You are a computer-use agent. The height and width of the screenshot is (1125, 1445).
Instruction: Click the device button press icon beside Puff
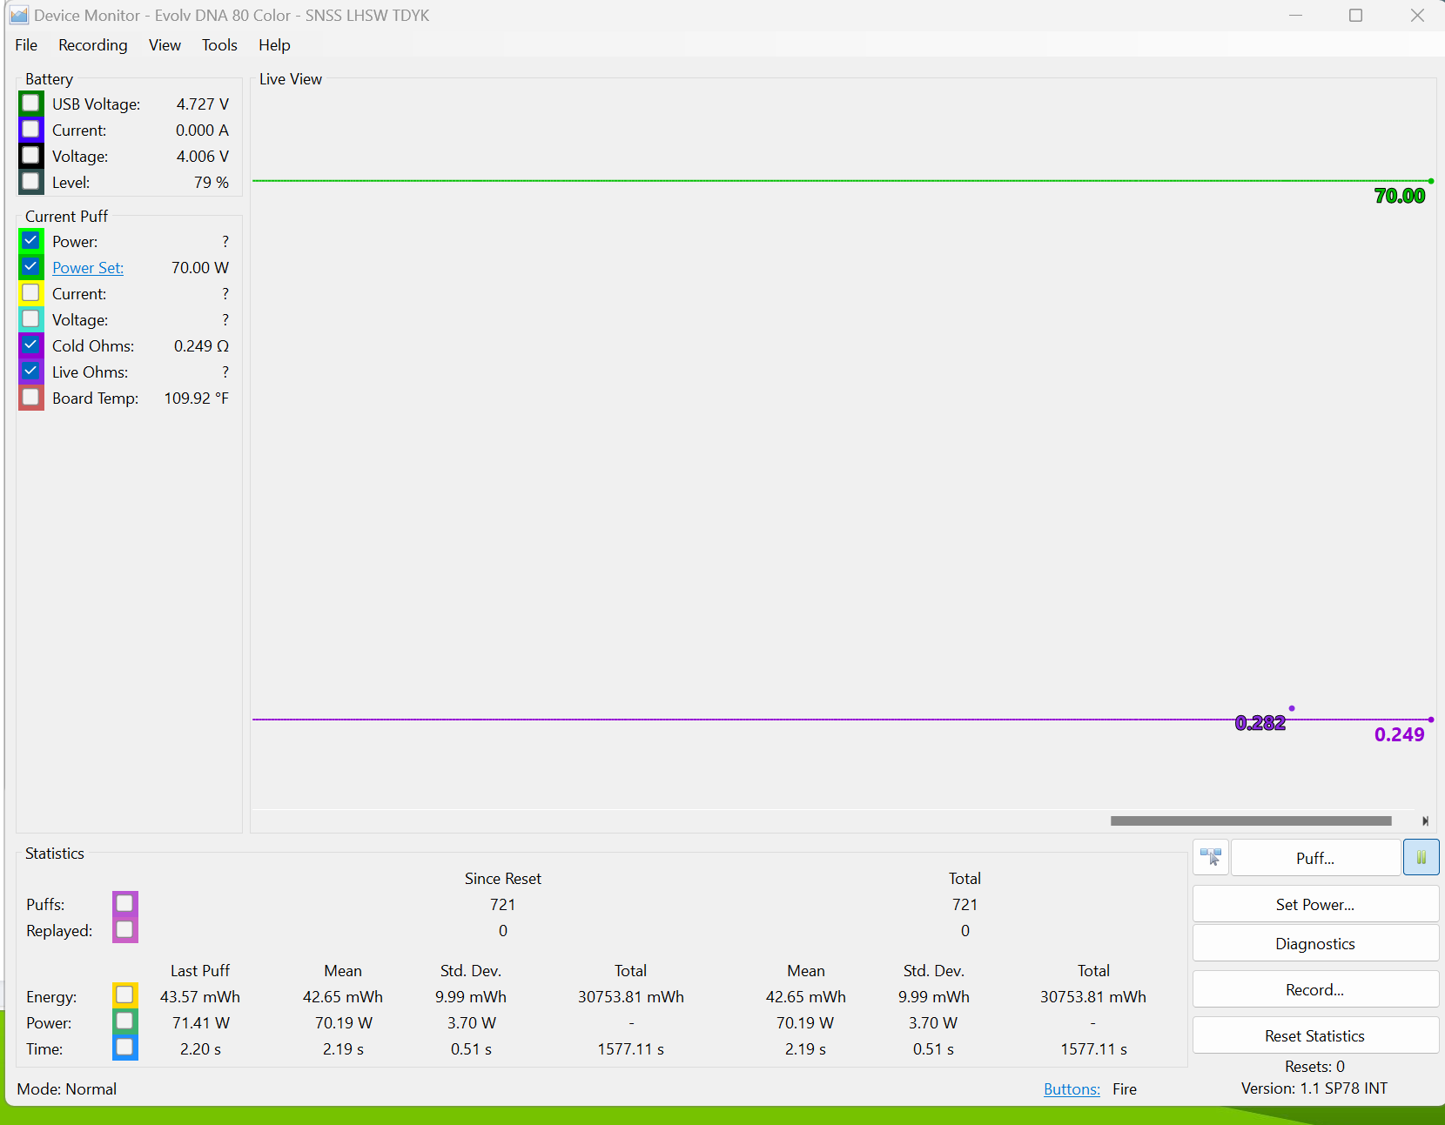point(1210,858)
